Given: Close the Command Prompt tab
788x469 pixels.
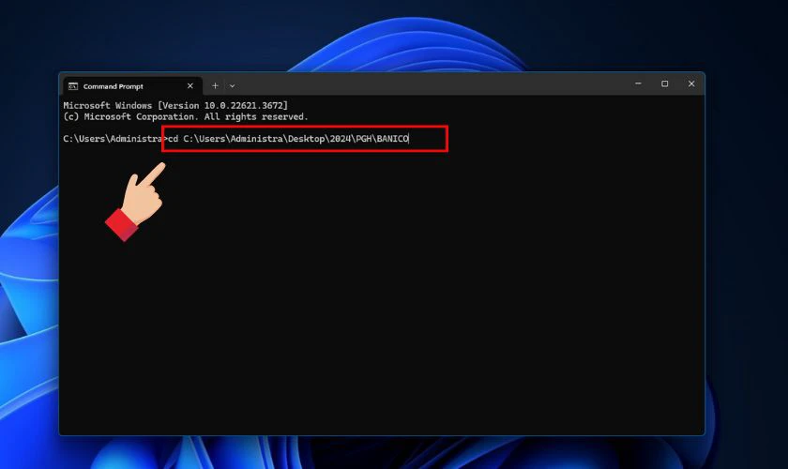Looking at the screenshot, I should [x=189, y=86].
